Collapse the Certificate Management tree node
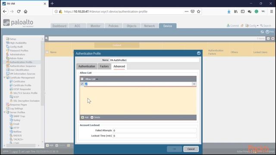Image resolution: width=276 pixels, height=155 pixels. pyautogui.click(x=4, y=77)
